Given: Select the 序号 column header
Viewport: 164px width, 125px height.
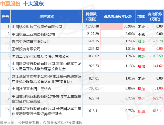Looking at the screenshot, I should (x=5, y=17).
